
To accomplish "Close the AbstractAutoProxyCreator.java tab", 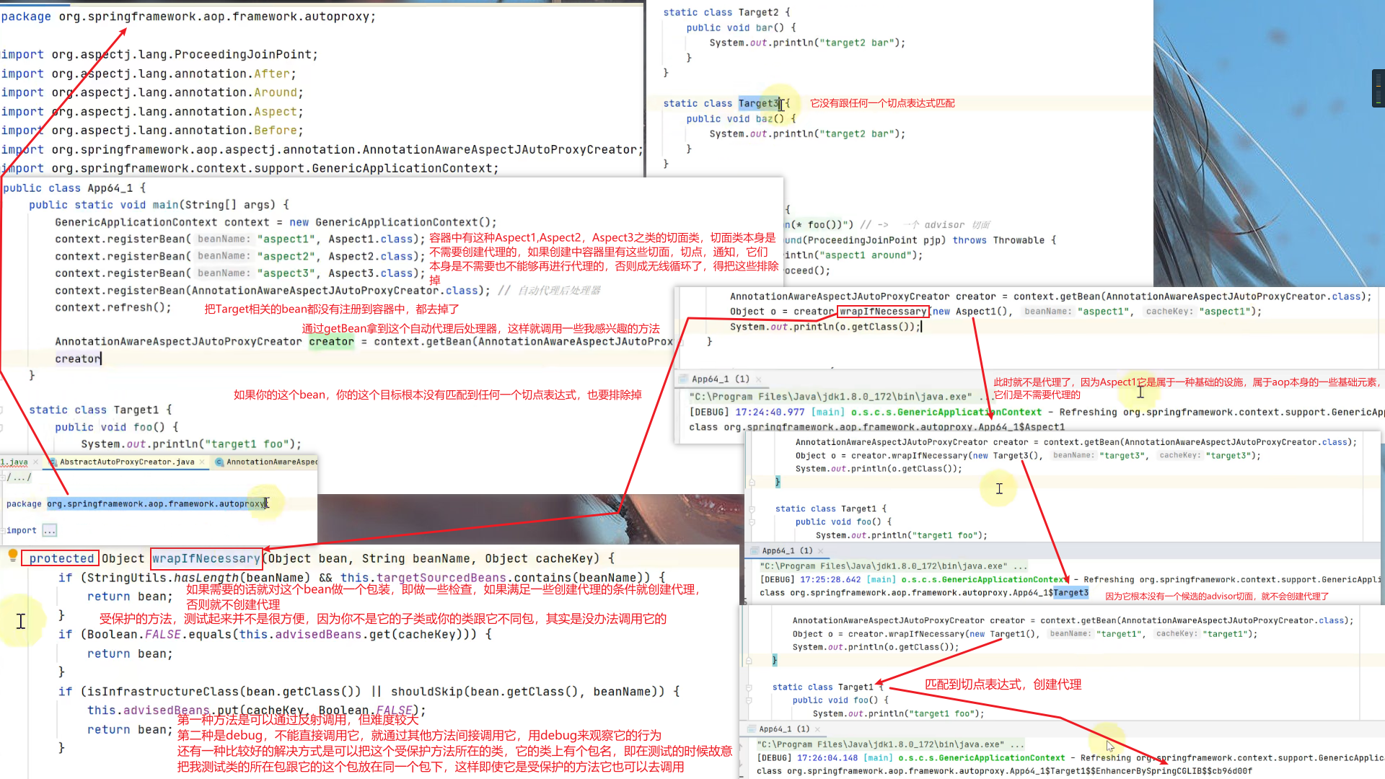I will coord(202,462).
